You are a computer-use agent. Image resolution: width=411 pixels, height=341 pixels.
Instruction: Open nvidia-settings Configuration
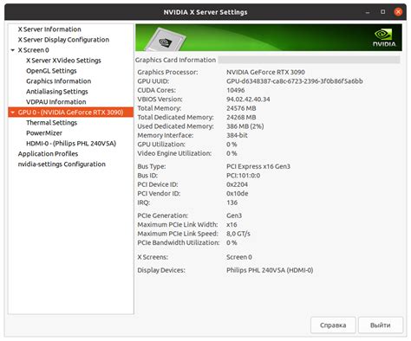click(62, 164)
